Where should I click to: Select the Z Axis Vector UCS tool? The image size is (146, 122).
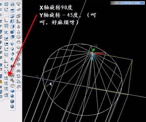coord(6,66)
